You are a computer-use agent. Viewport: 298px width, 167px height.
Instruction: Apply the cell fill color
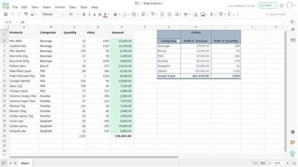click(x=115, y=14)
